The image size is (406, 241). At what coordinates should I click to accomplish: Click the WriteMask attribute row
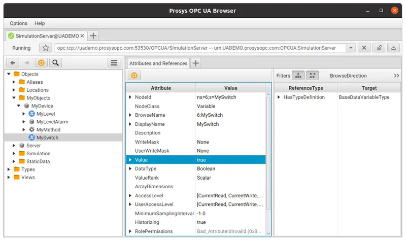click(x=196, y=142)
